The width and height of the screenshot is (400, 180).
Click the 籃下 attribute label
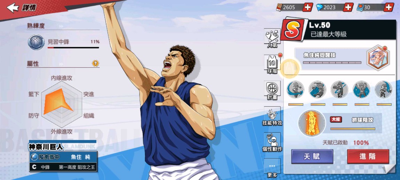[34, 94]
